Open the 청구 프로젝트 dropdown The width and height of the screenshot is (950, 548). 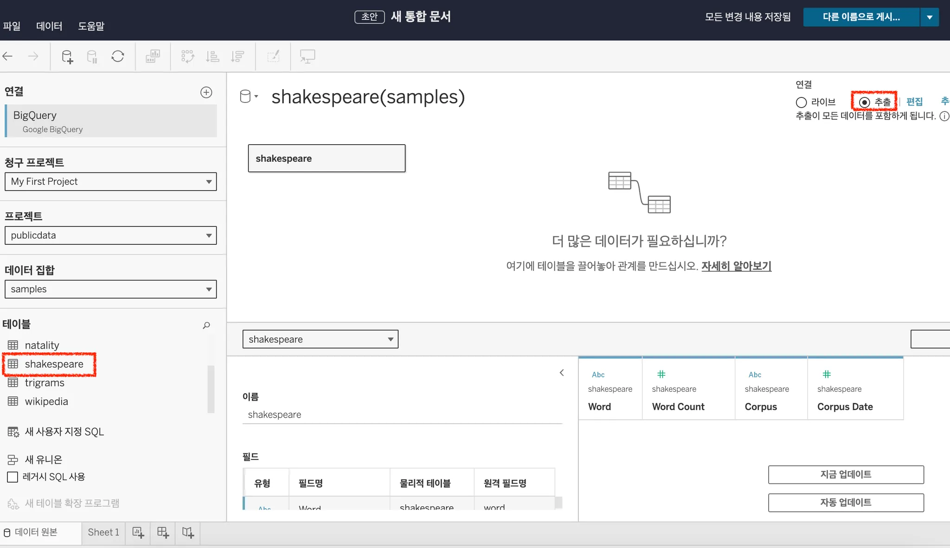pos(110,182)
